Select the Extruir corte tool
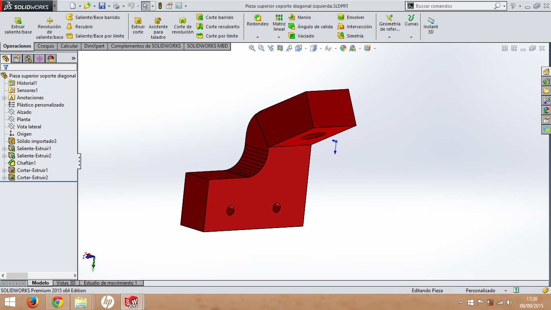 click(138, 26)
